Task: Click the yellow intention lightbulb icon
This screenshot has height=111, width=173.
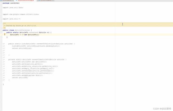Action: pyautogui.click(x=5, y=34)
